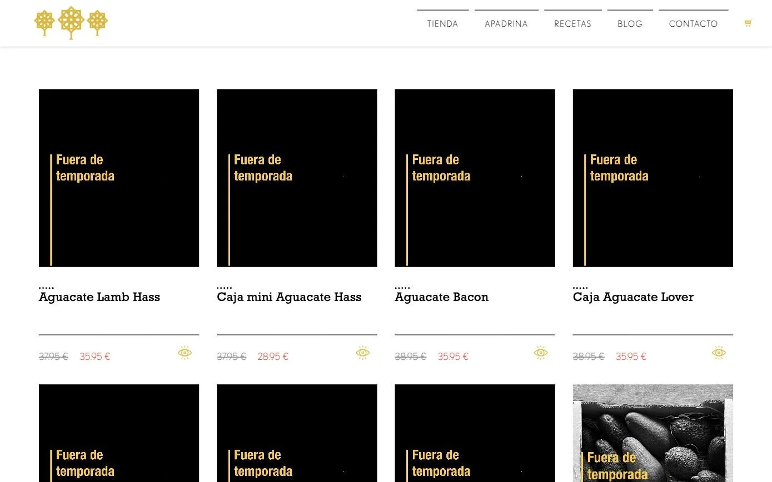Quick view eye icon for Aguacate Lamb Hass

185,353
